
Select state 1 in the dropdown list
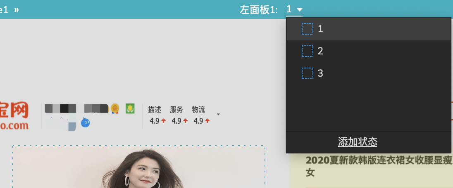tap(369, 29)
